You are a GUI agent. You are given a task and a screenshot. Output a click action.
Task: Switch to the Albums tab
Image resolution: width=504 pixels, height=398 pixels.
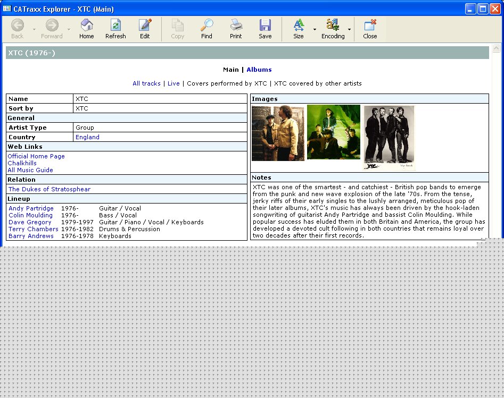(x=259, y=70)
